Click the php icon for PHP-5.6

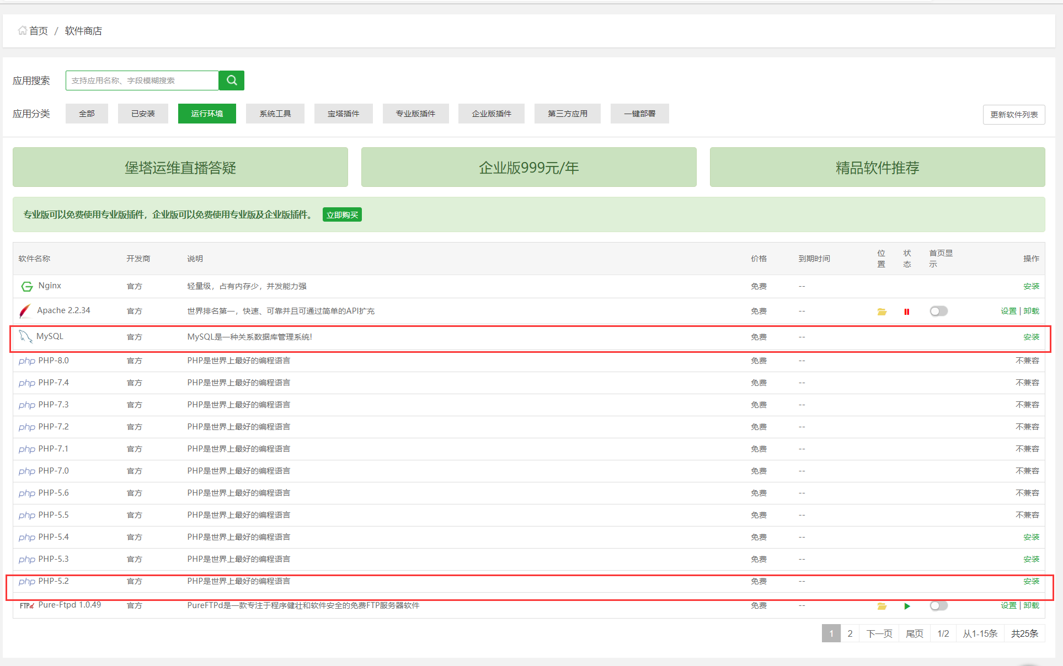point(26,493)
